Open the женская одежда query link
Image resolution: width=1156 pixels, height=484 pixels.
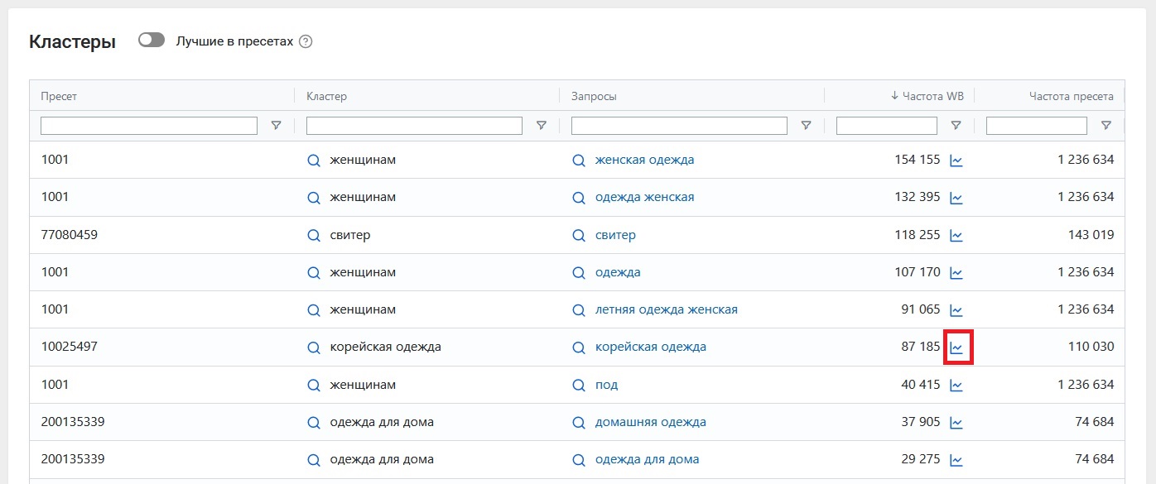(644, 160)
